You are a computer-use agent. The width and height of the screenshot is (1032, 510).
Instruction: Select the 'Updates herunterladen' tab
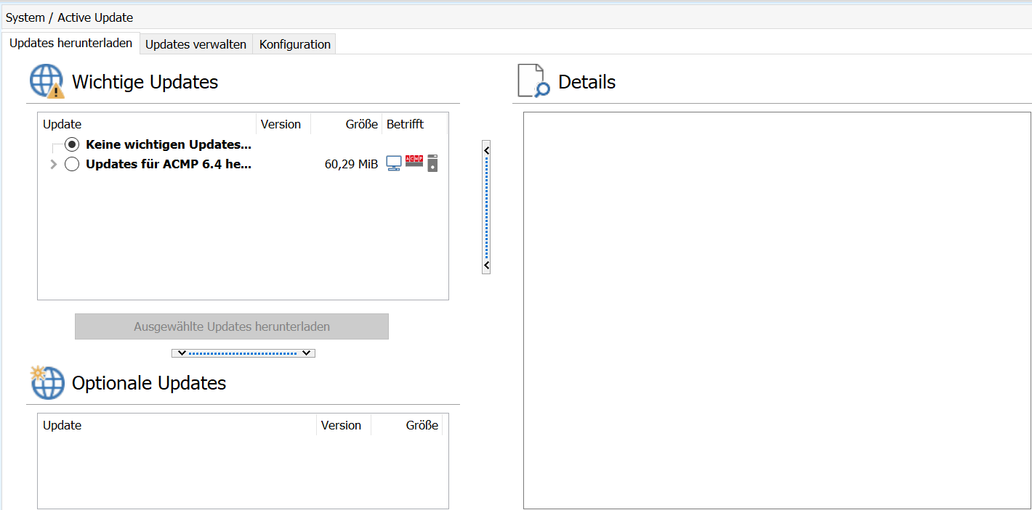70,44
